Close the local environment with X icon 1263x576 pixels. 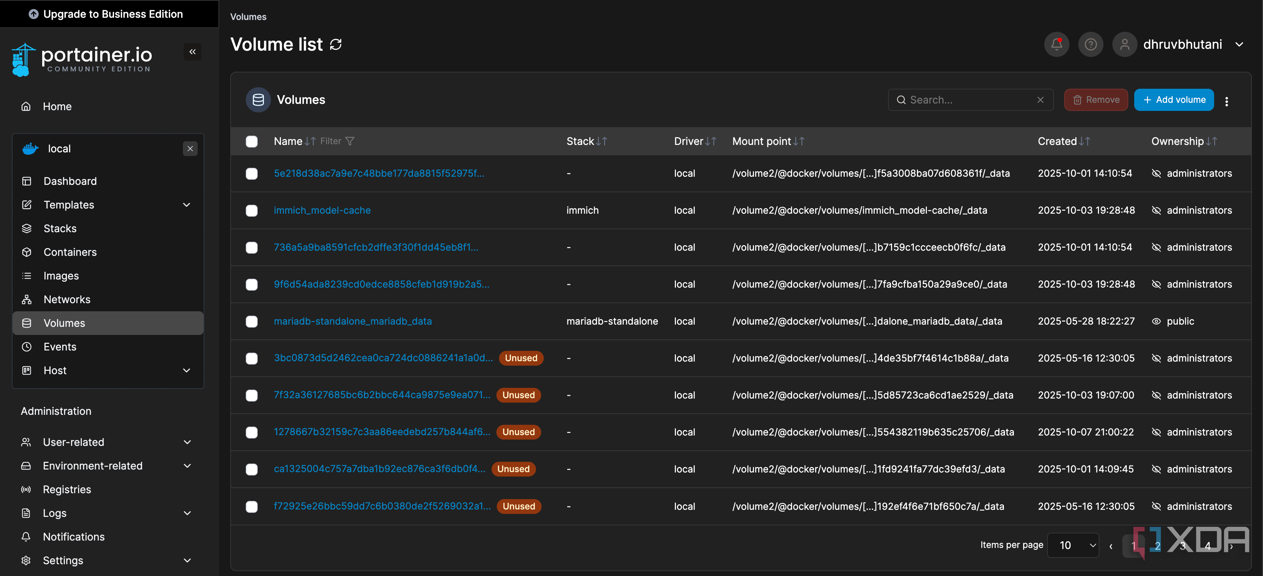190,148
